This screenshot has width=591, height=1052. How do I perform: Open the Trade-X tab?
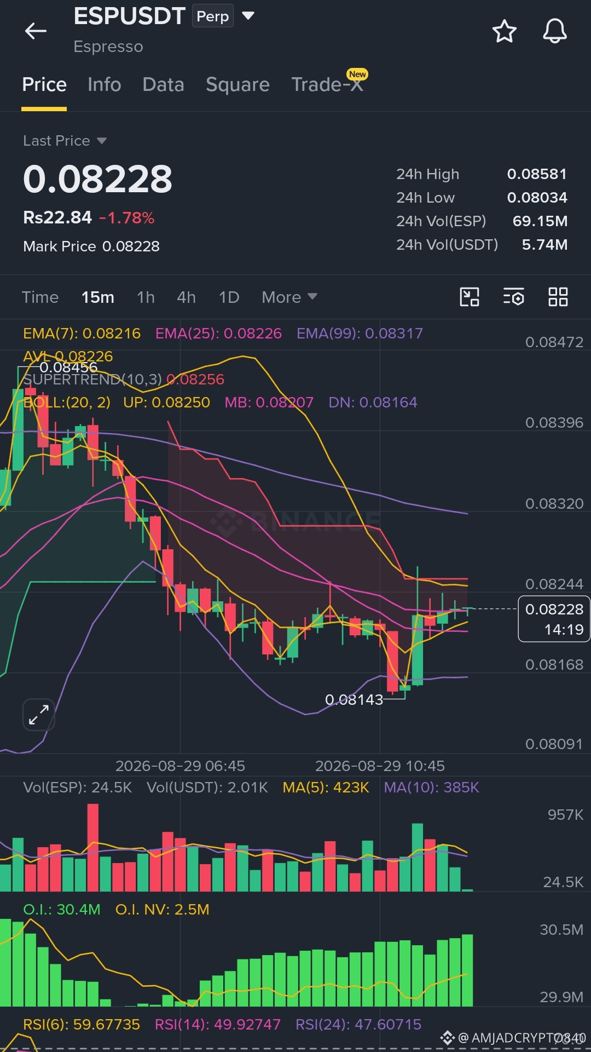327,84
